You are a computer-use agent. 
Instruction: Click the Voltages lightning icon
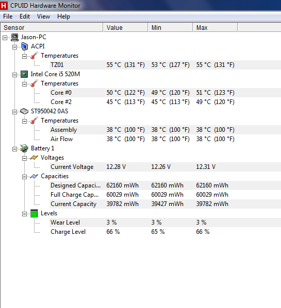(34, 158)
